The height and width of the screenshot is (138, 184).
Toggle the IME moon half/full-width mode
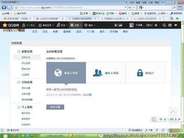click(165, 119)
